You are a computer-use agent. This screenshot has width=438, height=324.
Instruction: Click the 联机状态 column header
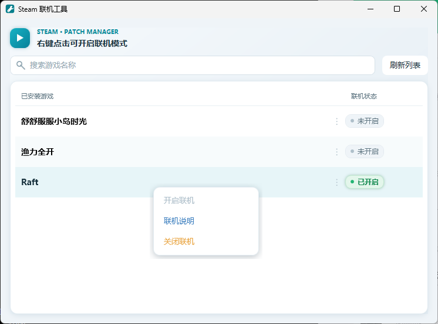click(x=364, y=96)
